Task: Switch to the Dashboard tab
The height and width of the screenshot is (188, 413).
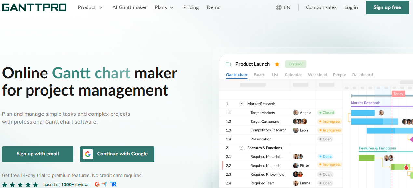Action: (363, 75)
